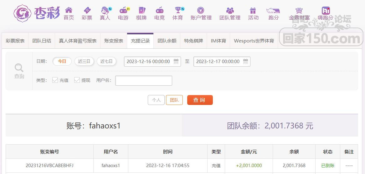Image resolution: width=365 pixels, height=174 pixels.
Task: Select the 个人 scope button
Action: [x=156, y=100]
